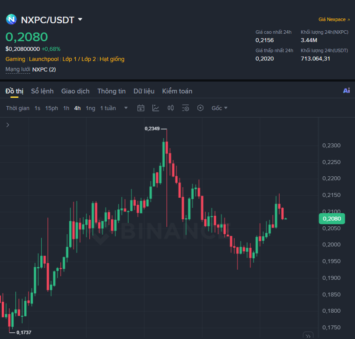355x339 pixels.
Task: Select the Đồ thị tab
Action: pos(14,91)
